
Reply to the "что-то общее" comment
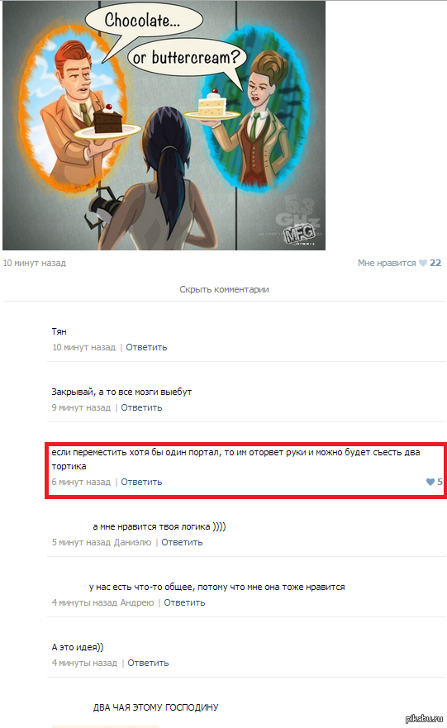click(x=184, y=602)
